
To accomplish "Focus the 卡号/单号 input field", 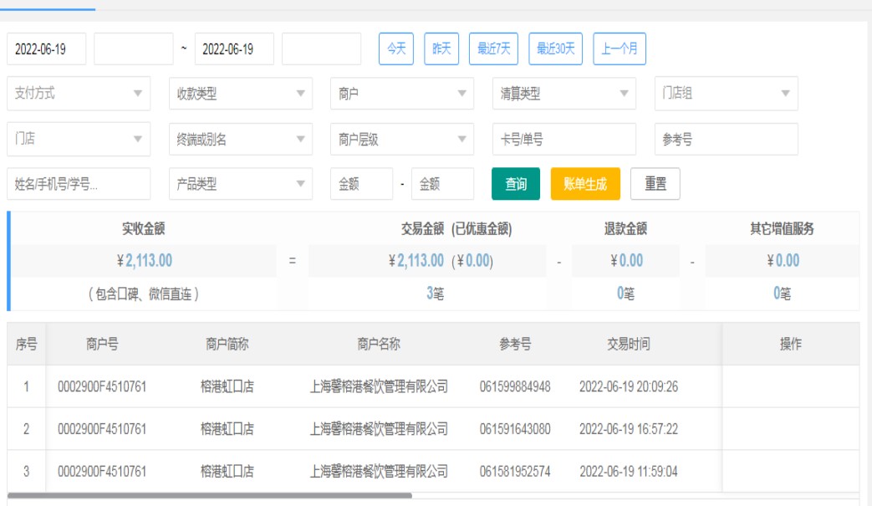I will pyautogui.click(x=563, y=139).
